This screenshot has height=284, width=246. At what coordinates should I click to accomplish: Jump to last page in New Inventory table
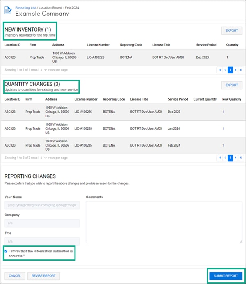[241, 70]
